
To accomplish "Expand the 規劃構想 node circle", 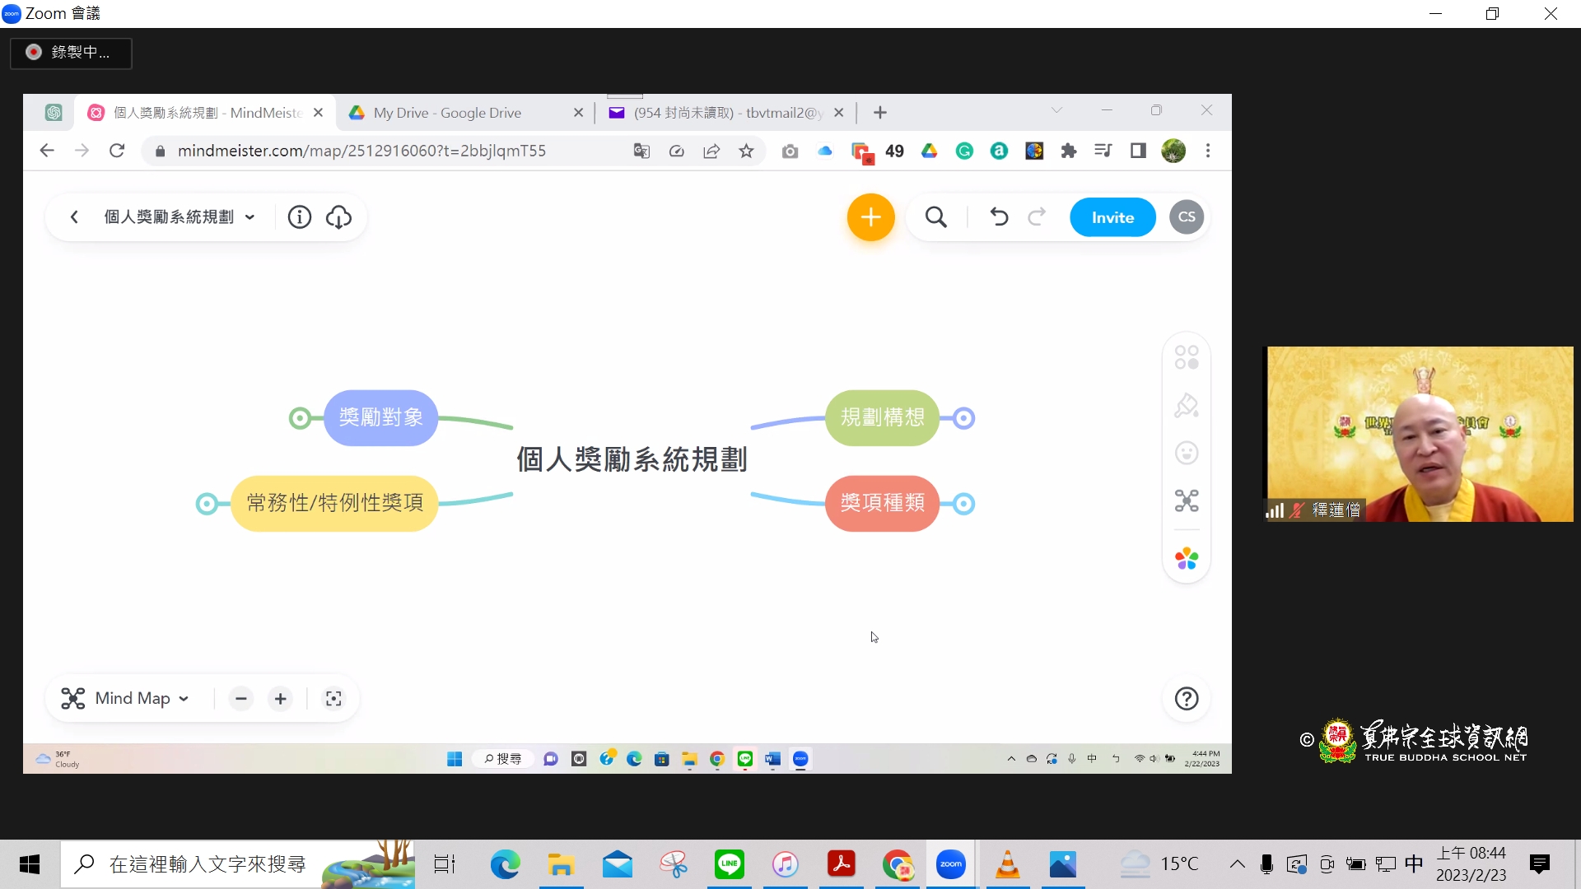I will [964, 418].
